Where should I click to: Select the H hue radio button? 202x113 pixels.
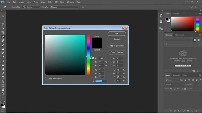[x=93, y=58]
